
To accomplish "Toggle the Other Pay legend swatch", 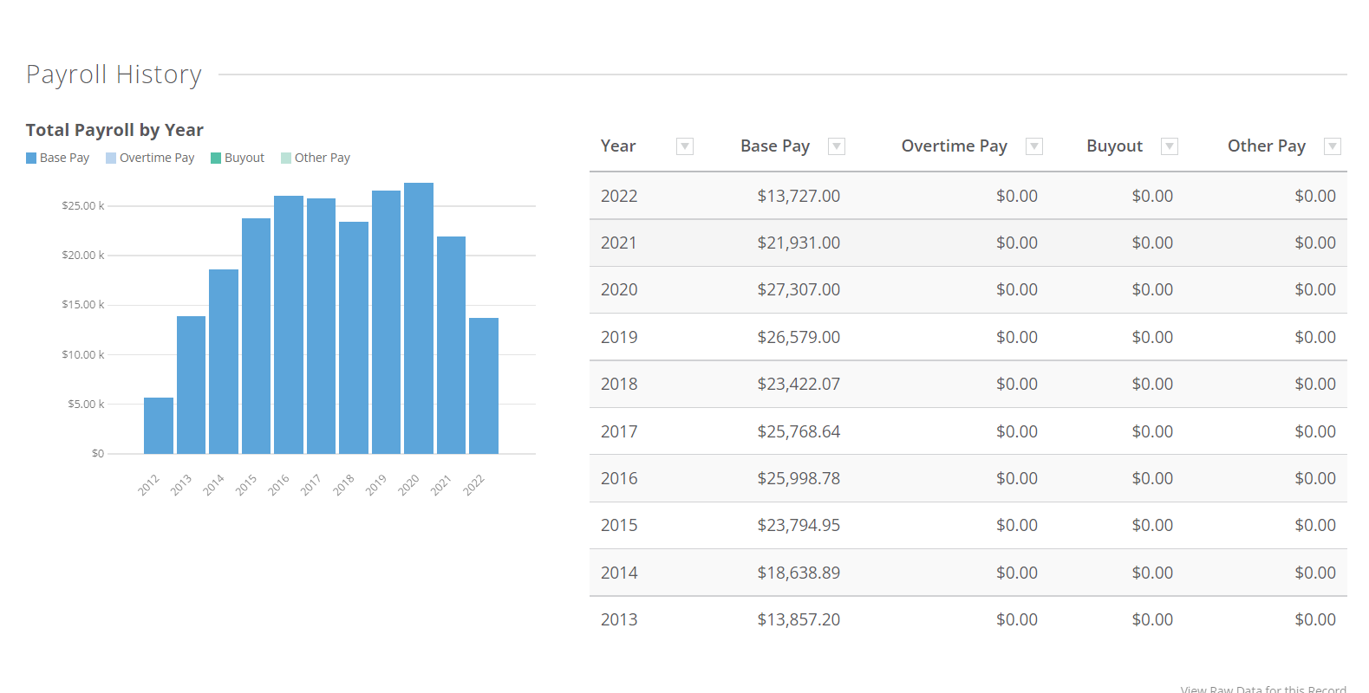I will (x=286, y=158).
